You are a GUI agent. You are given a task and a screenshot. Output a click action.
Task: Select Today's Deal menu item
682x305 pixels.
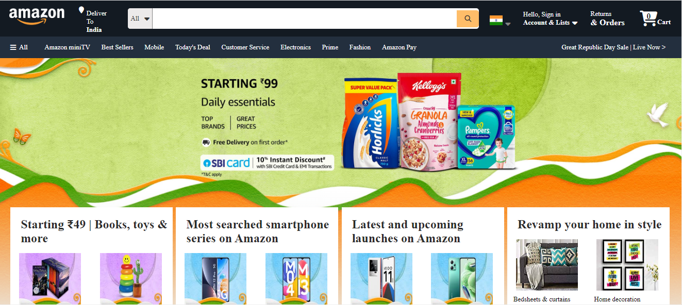pos(193,47)
